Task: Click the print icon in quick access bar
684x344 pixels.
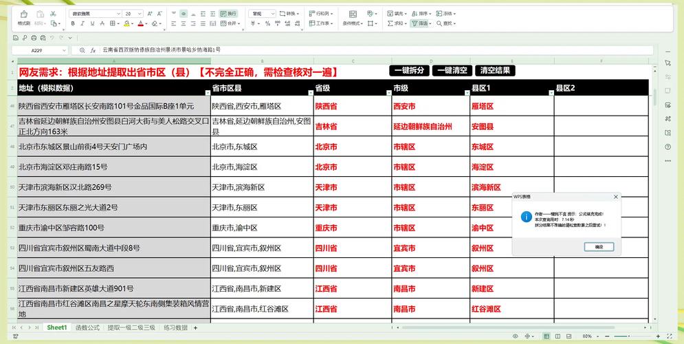Action: tap(34, 38)
